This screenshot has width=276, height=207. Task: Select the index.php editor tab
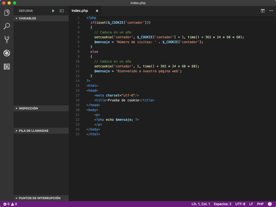click(80, 11)
